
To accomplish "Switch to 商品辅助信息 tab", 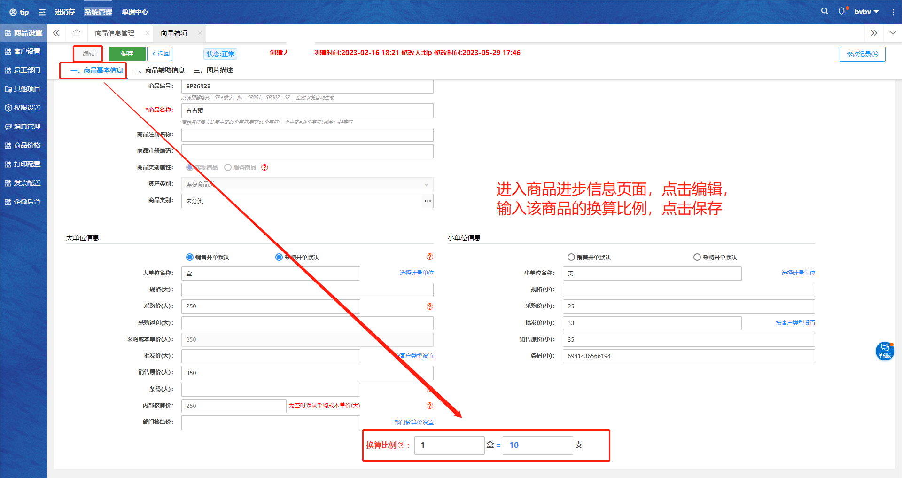I will point(159,70).
